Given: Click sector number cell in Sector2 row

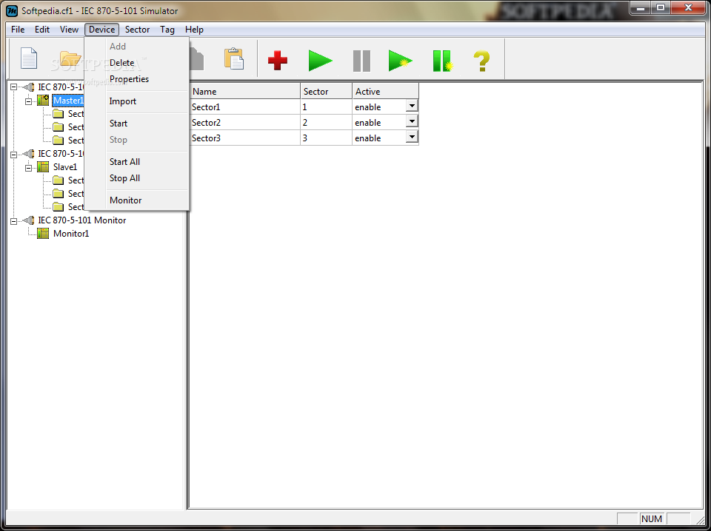Looking at the screenshot, I should pos(327,123).
